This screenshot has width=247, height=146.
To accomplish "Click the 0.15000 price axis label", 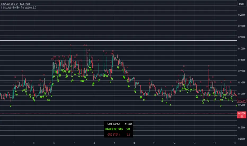I will (x=241, y=71).
